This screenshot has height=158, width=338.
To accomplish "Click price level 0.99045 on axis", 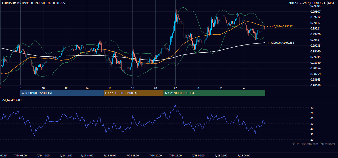I will pyautogui.click(x=315, y=57).
